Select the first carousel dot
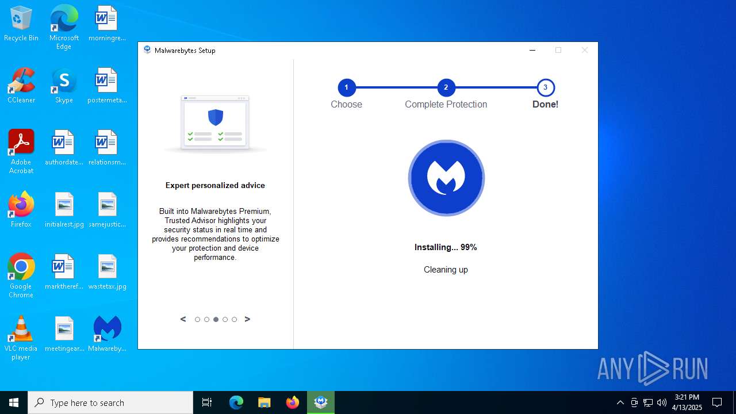This screenshot has height=414, width=736. [197, 320]
